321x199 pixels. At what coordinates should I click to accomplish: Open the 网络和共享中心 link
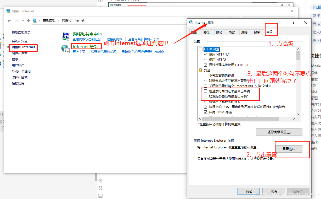[x=87, y=34]
